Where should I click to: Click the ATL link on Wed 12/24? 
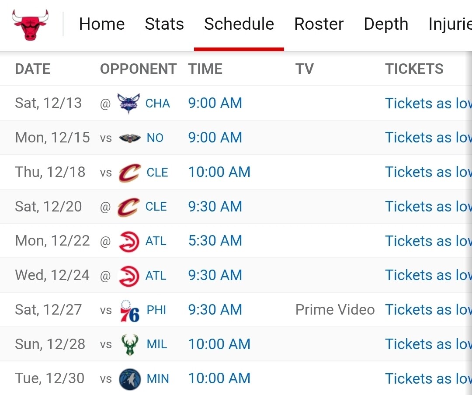(x=156, y=276)
